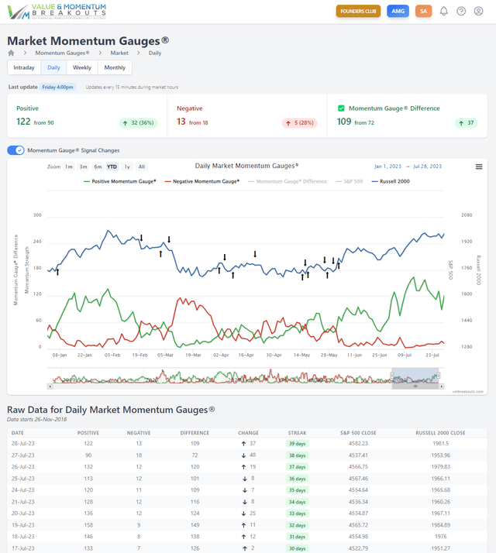Open the help question mark icon
496x553 pixels.
point(461,12)
